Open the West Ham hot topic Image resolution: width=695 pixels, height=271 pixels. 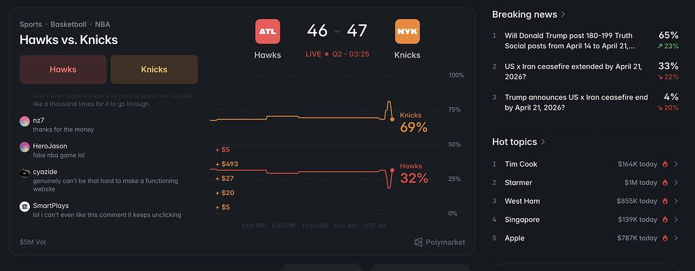pos(523,201)
